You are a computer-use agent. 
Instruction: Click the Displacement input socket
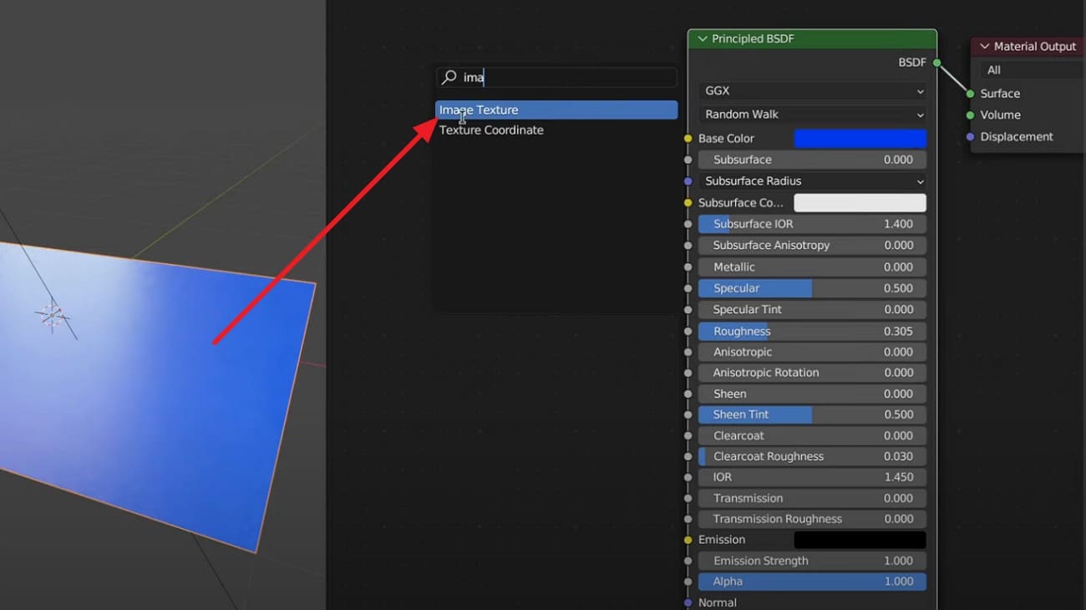click(x=970, y=136)
